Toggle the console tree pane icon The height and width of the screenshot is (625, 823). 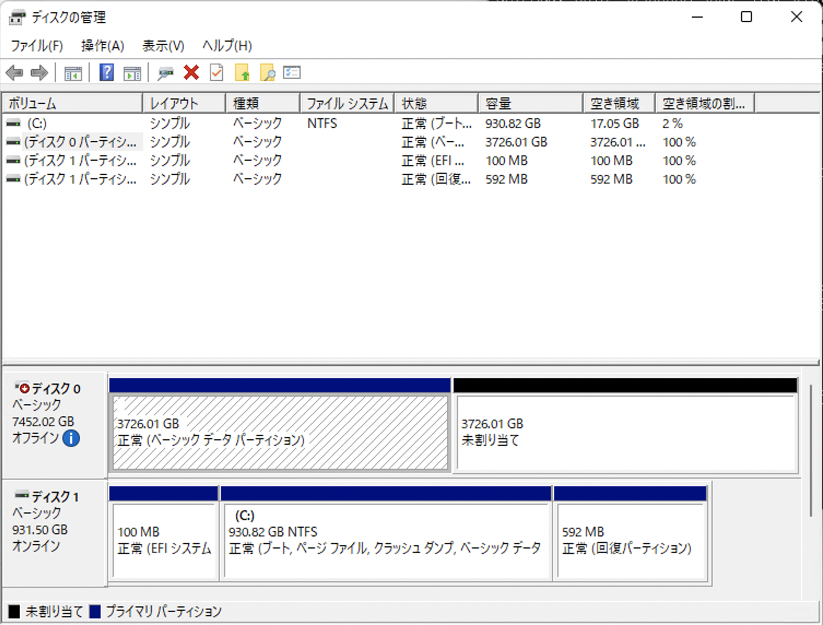[74, 72]
